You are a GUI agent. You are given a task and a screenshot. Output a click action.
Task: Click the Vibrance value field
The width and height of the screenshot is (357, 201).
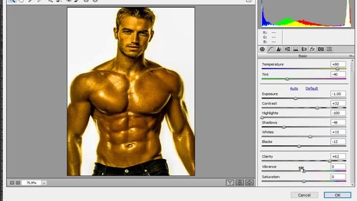pos(338,166)
